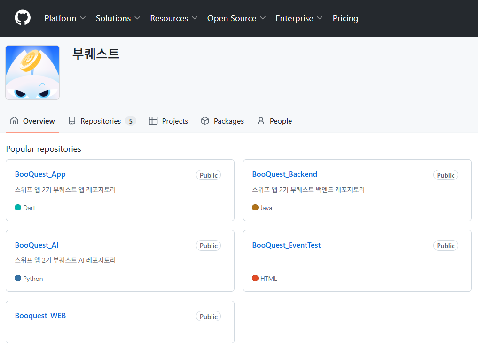Open the BooQuest_App repository

pyautogui.click(x=40, y=174)
